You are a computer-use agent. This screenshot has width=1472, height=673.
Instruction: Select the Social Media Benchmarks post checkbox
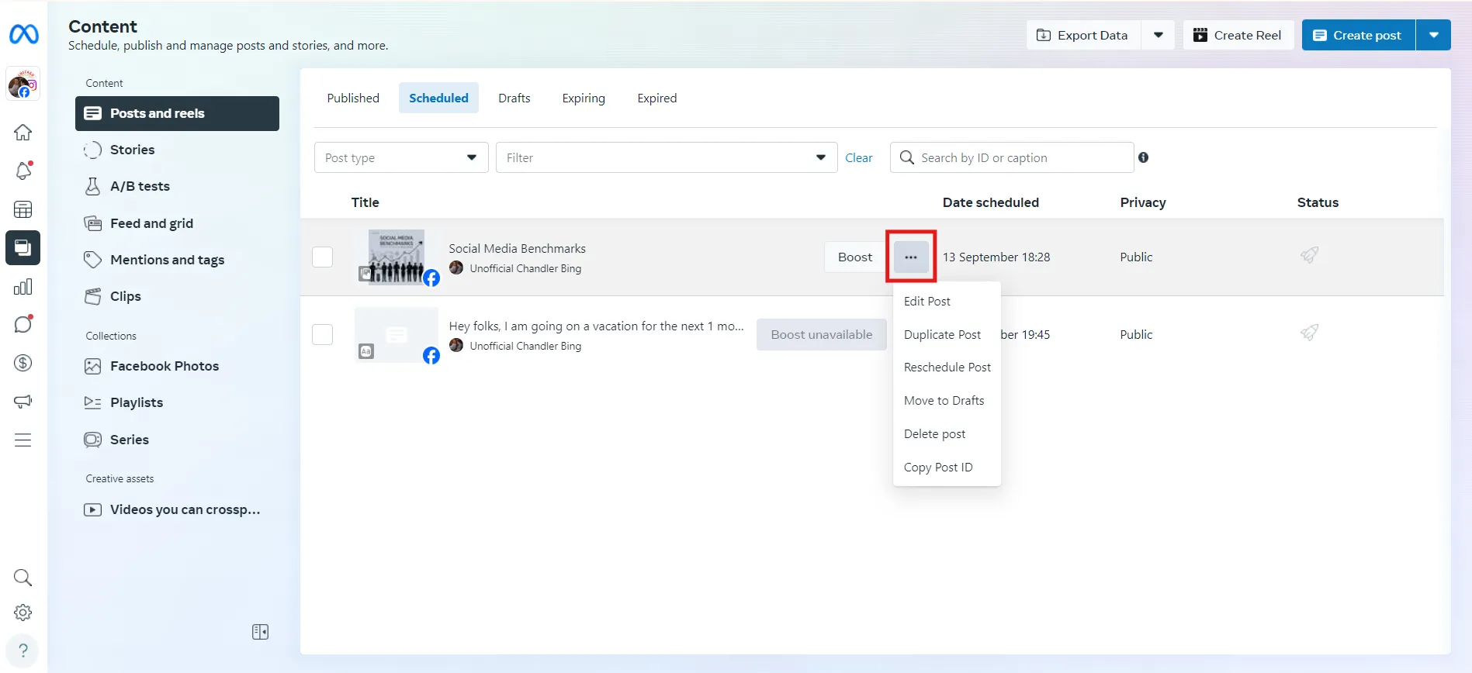tap(322, 257)
